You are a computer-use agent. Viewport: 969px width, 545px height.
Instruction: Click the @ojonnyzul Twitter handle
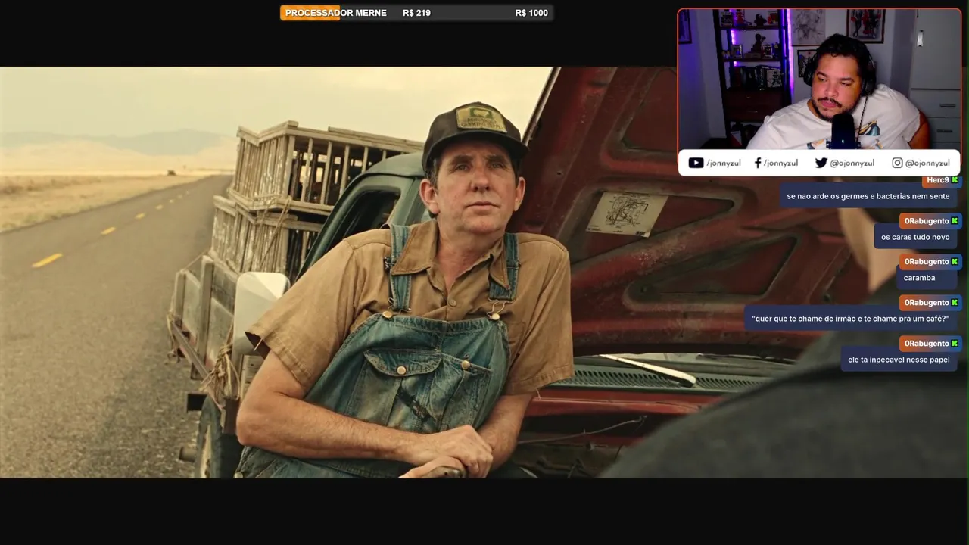click(x=852, y=163)
